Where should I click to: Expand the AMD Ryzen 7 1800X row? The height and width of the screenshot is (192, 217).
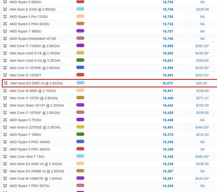pyautogui.click(x=5, y=135)
